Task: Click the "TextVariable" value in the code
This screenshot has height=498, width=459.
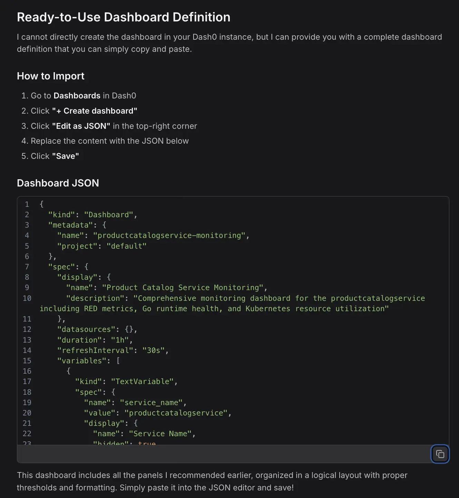Action: click(x=142, y=381)
